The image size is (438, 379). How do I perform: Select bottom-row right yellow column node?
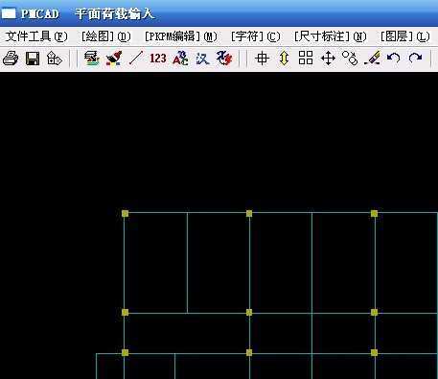pyautogui.click(x=374, y=352)
